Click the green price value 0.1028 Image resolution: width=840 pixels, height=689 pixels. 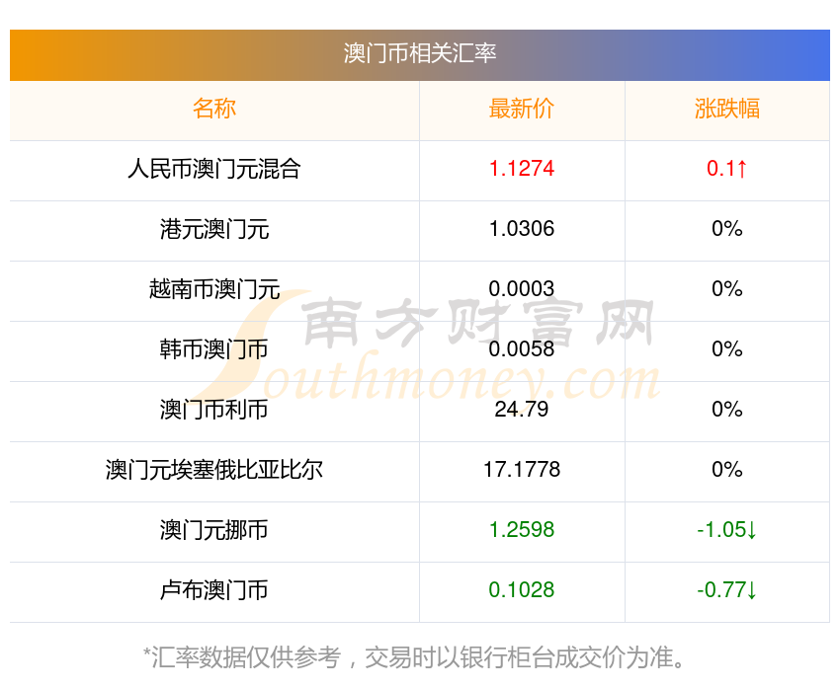[x=521, y=590]
